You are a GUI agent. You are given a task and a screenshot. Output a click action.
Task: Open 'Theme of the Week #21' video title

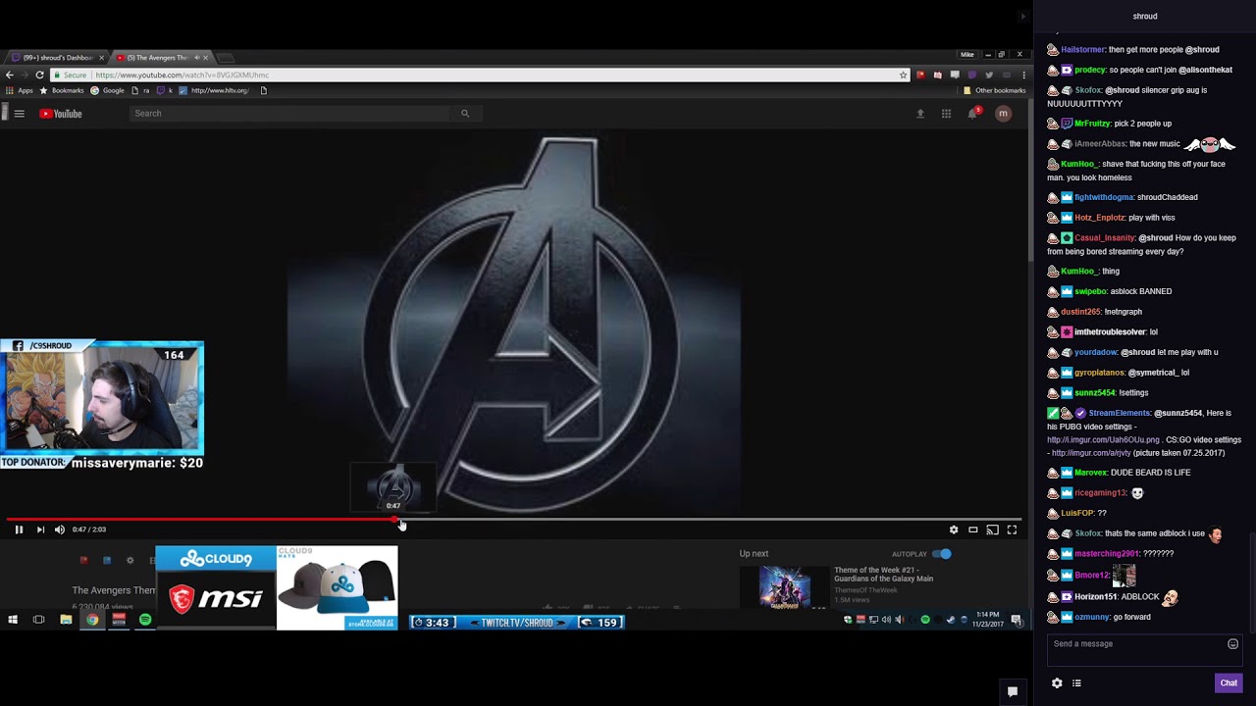[x=883, y=574]
